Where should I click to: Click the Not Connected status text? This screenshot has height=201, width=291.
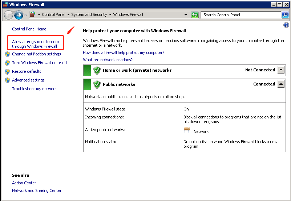pos(260,70)
